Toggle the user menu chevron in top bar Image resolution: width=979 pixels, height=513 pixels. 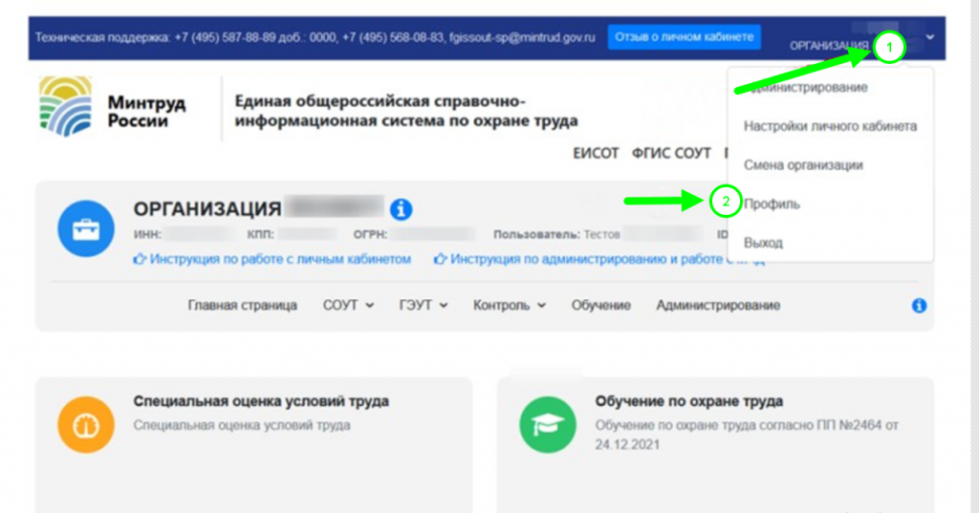[x=930, y=37]
